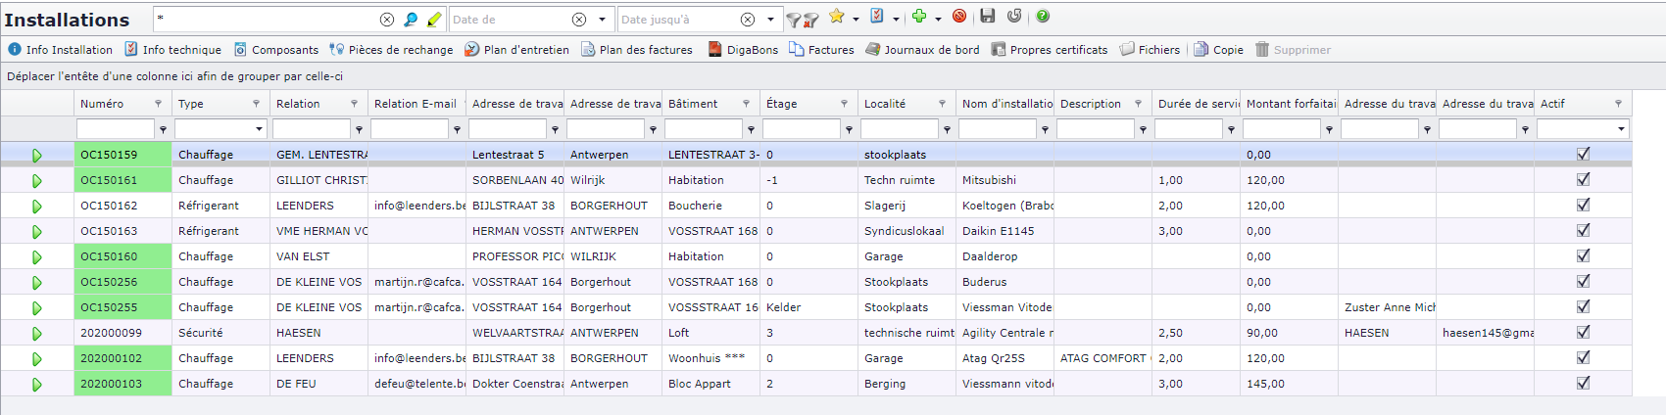Screen dimensions: 1666x415
Task: Clear the 'Date de' field
Action: click(x=579, y=20)
